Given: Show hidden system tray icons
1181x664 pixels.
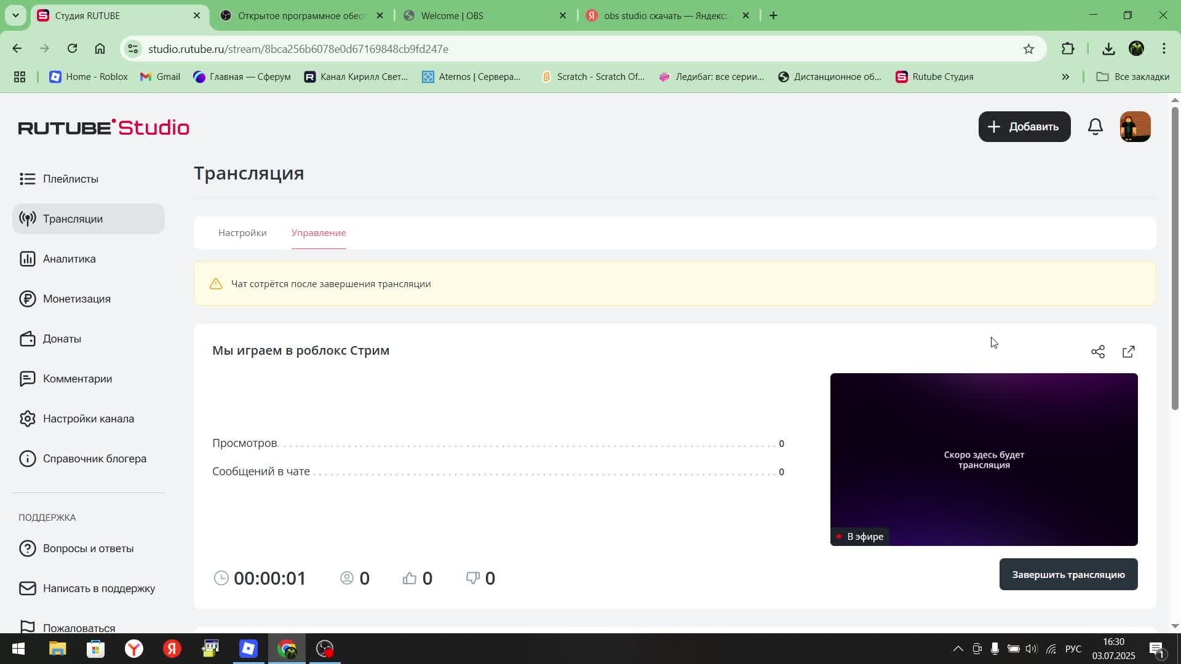Looking at the screenshot, I should (x=958, y=649).
